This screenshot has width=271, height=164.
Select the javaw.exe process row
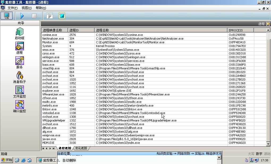[x=154, y=139]
